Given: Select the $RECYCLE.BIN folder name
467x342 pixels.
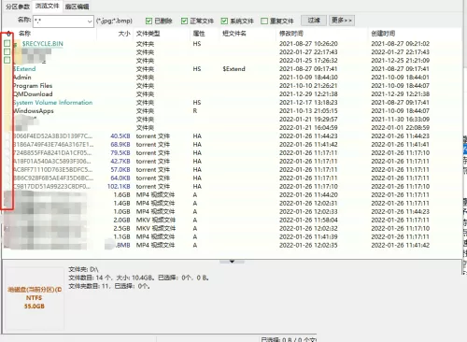Looking at the screenshot, I should coord(42,44).
